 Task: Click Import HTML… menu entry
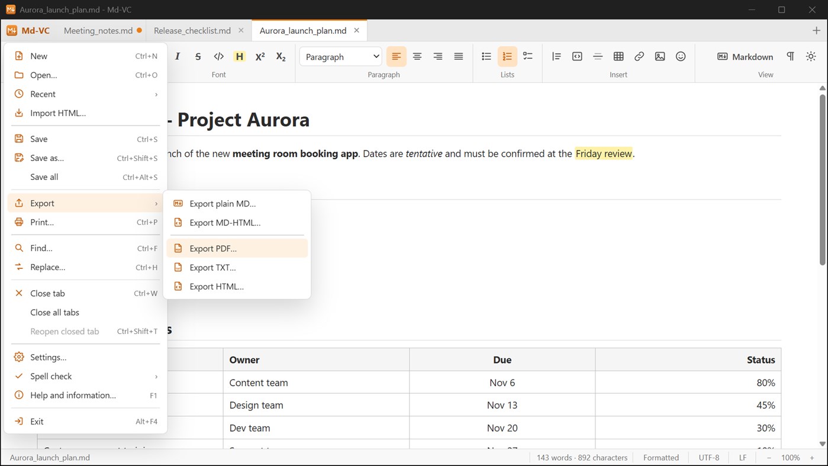coord(86,113)
